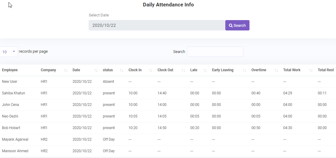Sort by Total Work arrows icon
This screenshot has width=336, height=158.
(311, 70)
